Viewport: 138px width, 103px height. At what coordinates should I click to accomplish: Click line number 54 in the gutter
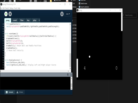(x=3, y=60)
